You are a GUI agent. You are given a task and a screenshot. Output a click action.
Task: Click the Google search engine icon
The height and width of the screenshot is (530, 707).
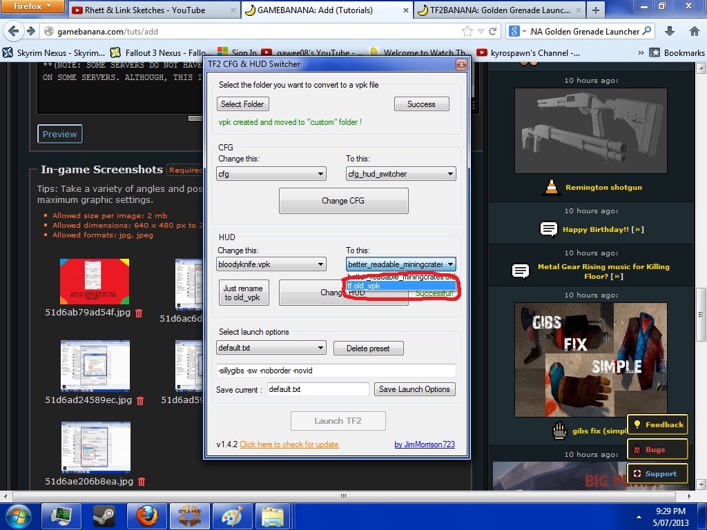514,31
